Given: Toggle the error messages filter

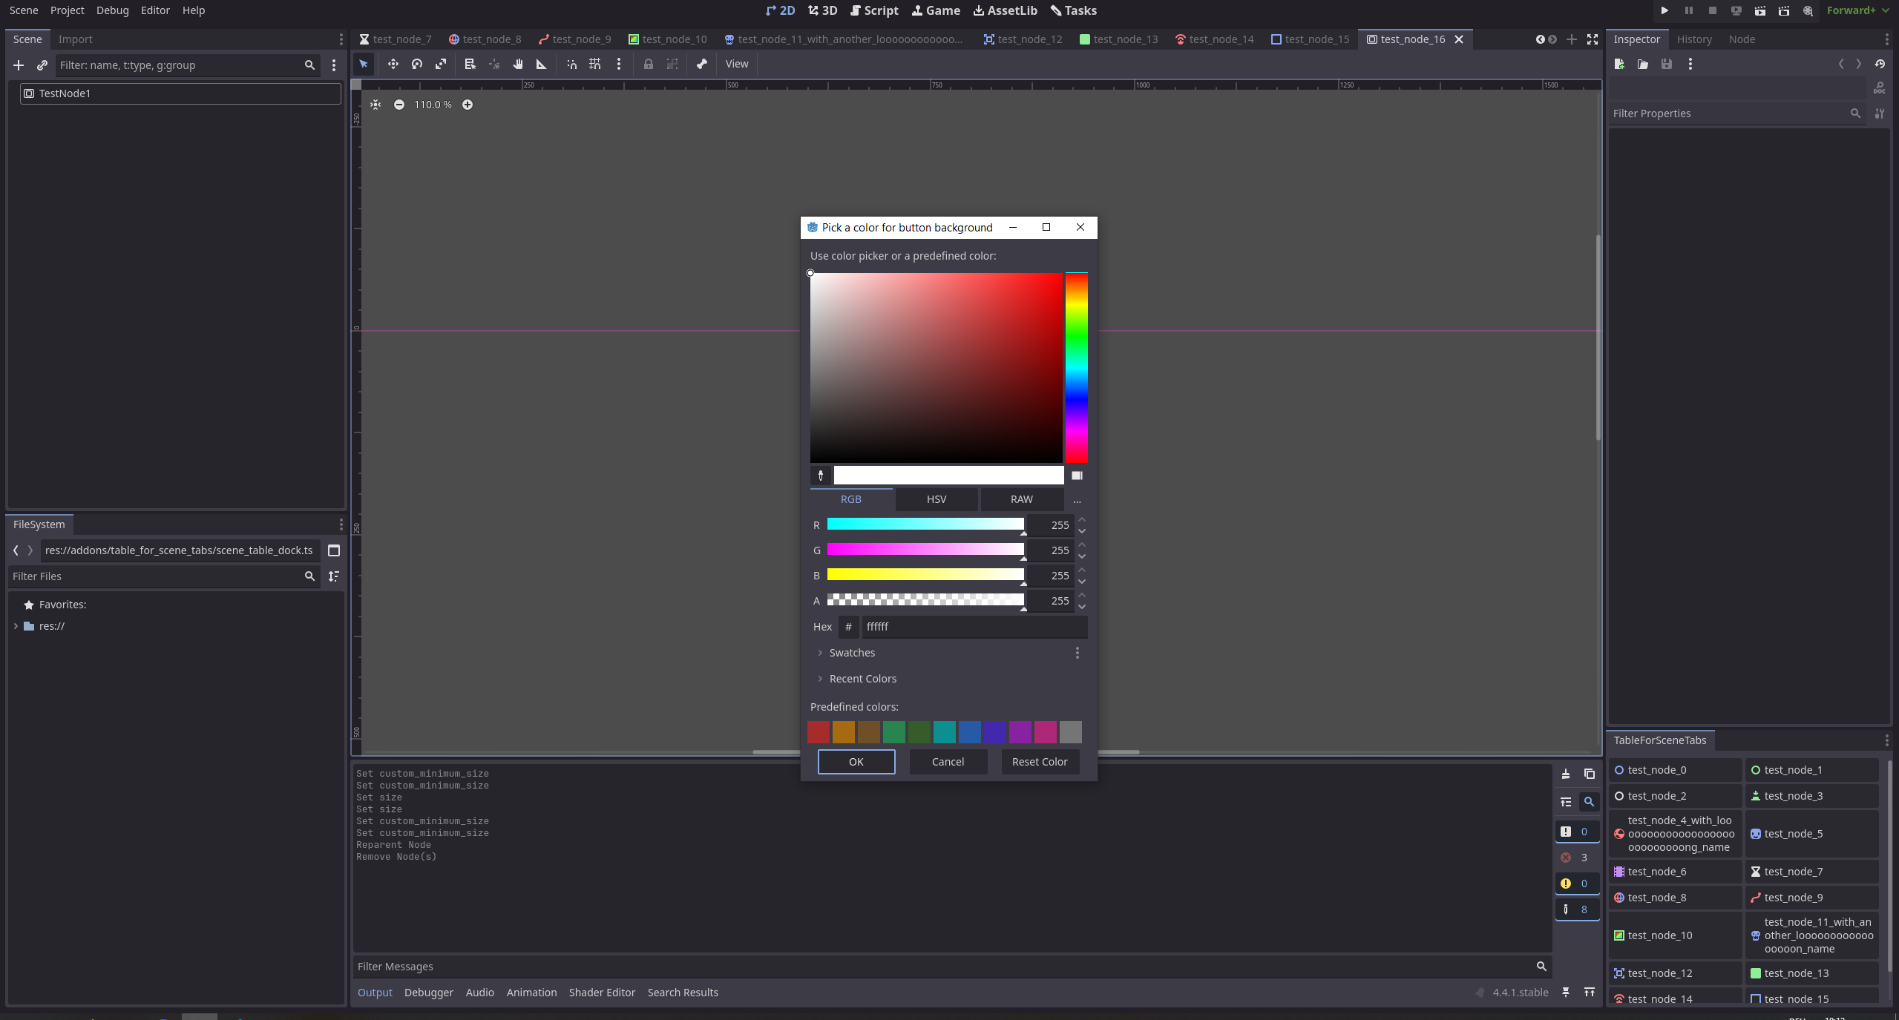Looking at the screenshot, I should [1575, 858].
